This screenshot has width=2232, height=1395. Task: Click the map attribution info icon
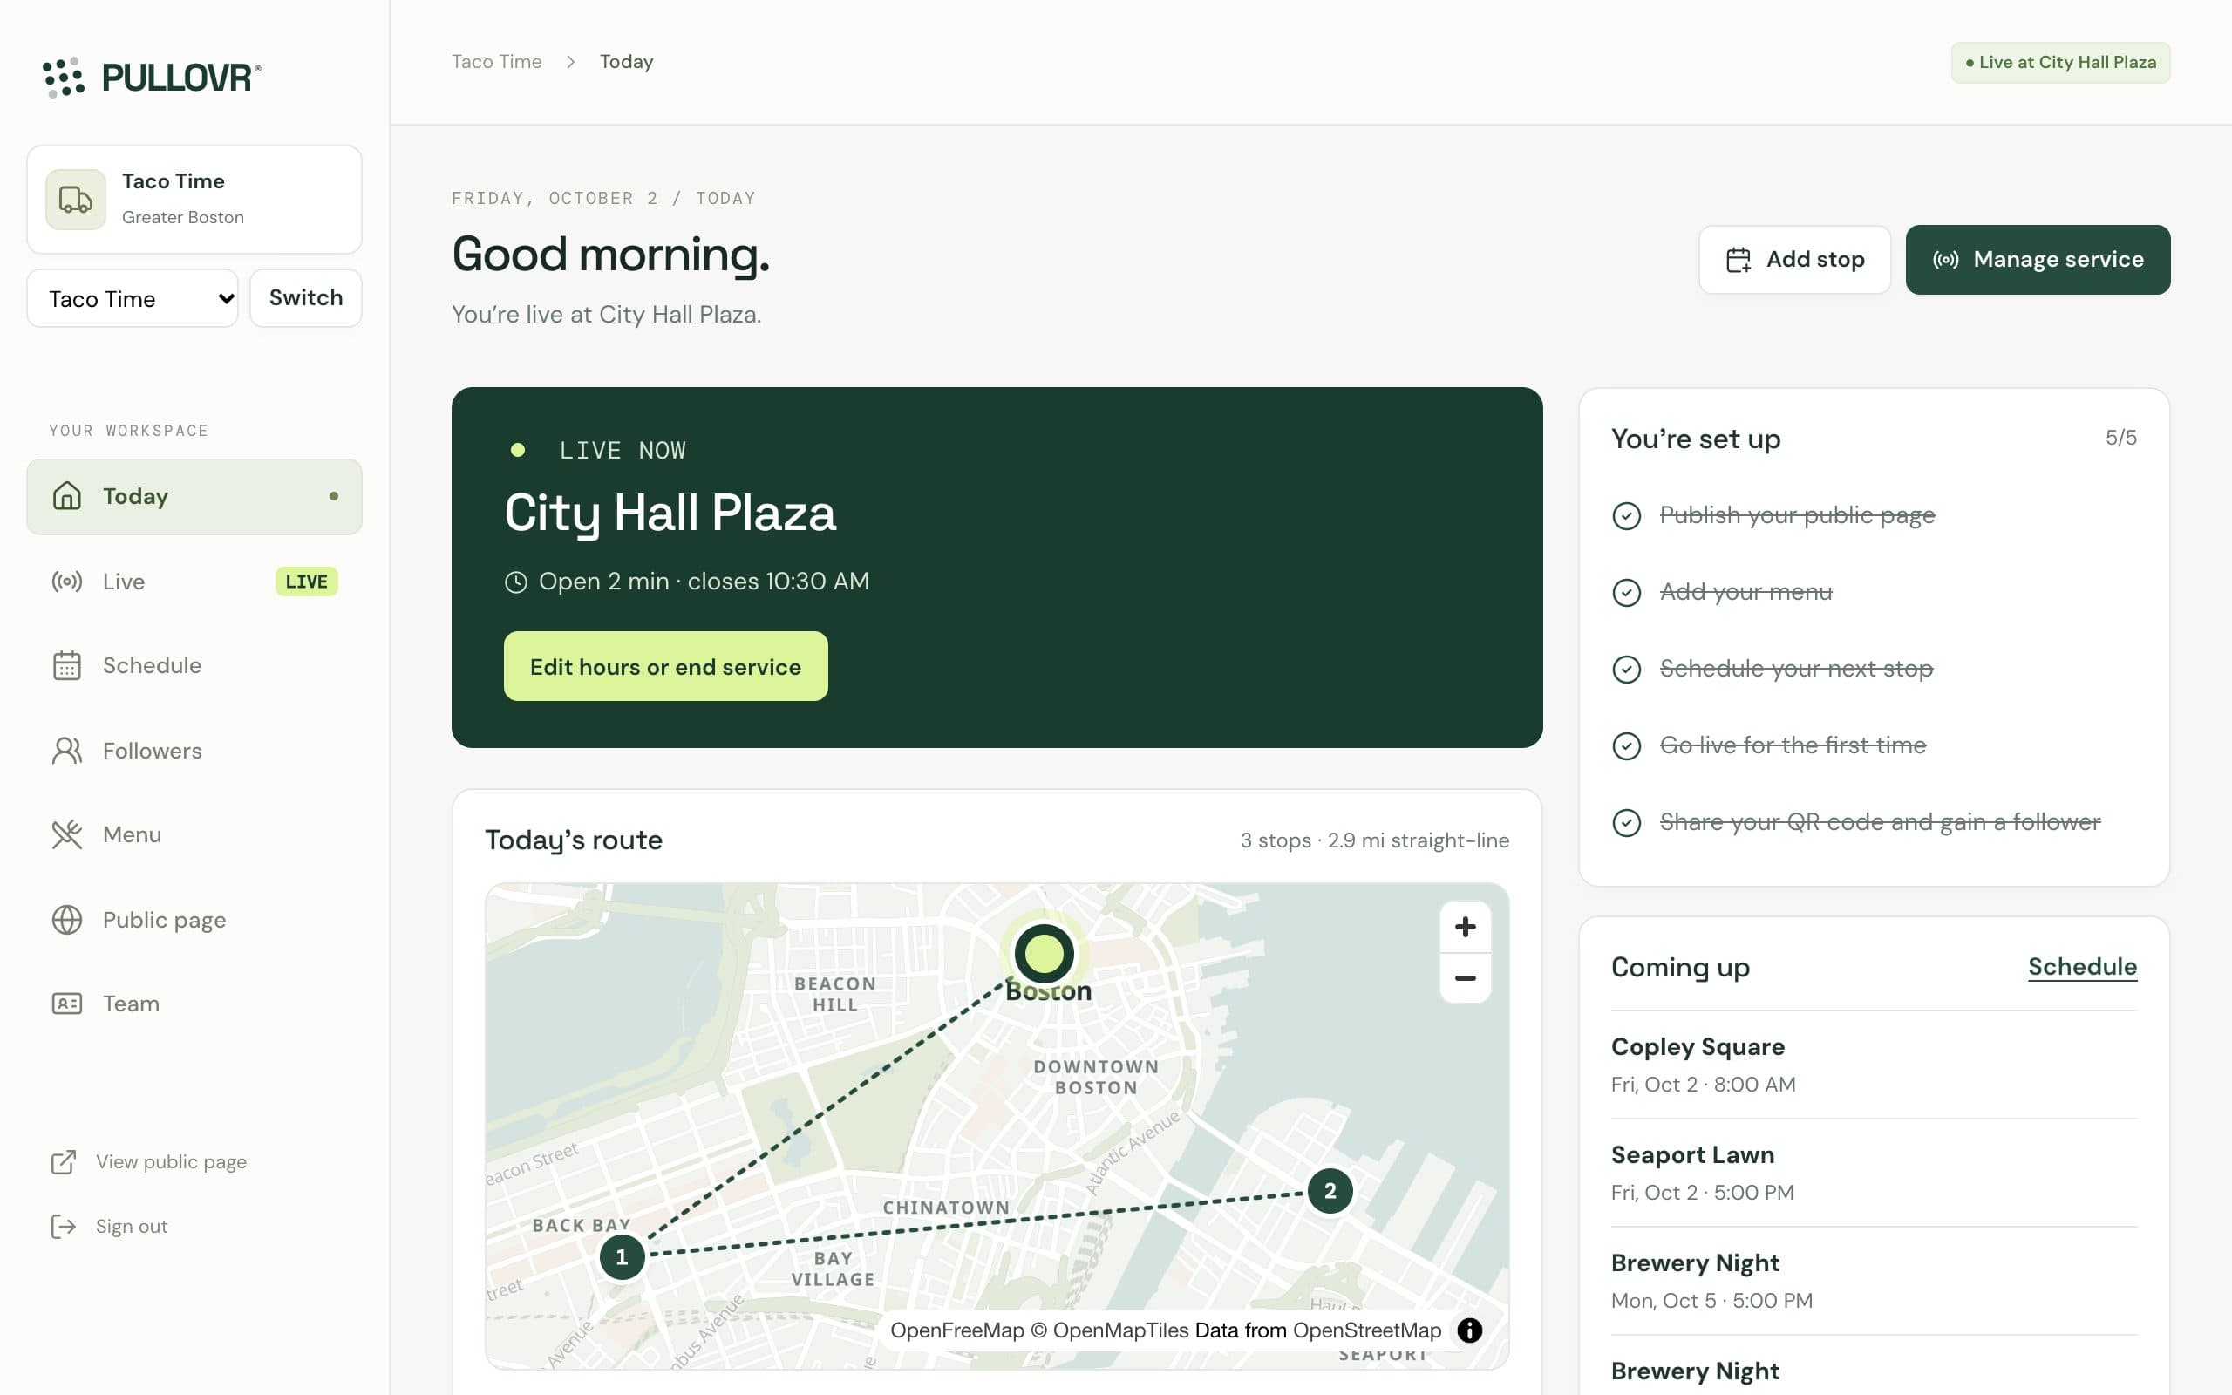click(1469, 1330)
